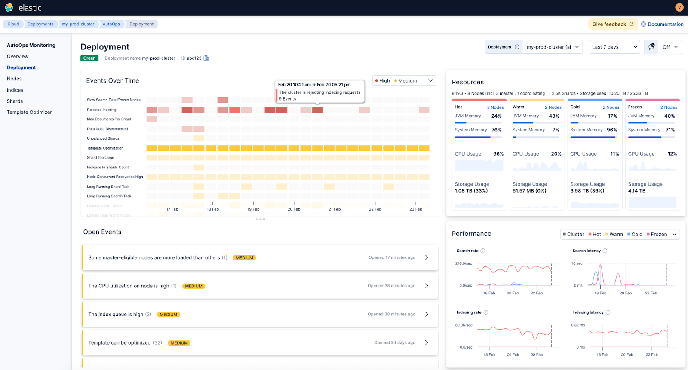The image size is (688, 370).
Task: Click the Deployment selector info icon
Action: (x=517, y=47)
